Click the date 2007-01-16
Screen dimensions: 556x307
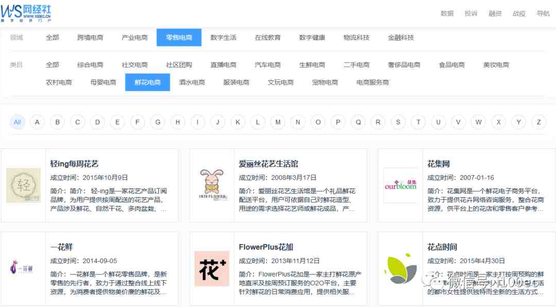(477, 178)
